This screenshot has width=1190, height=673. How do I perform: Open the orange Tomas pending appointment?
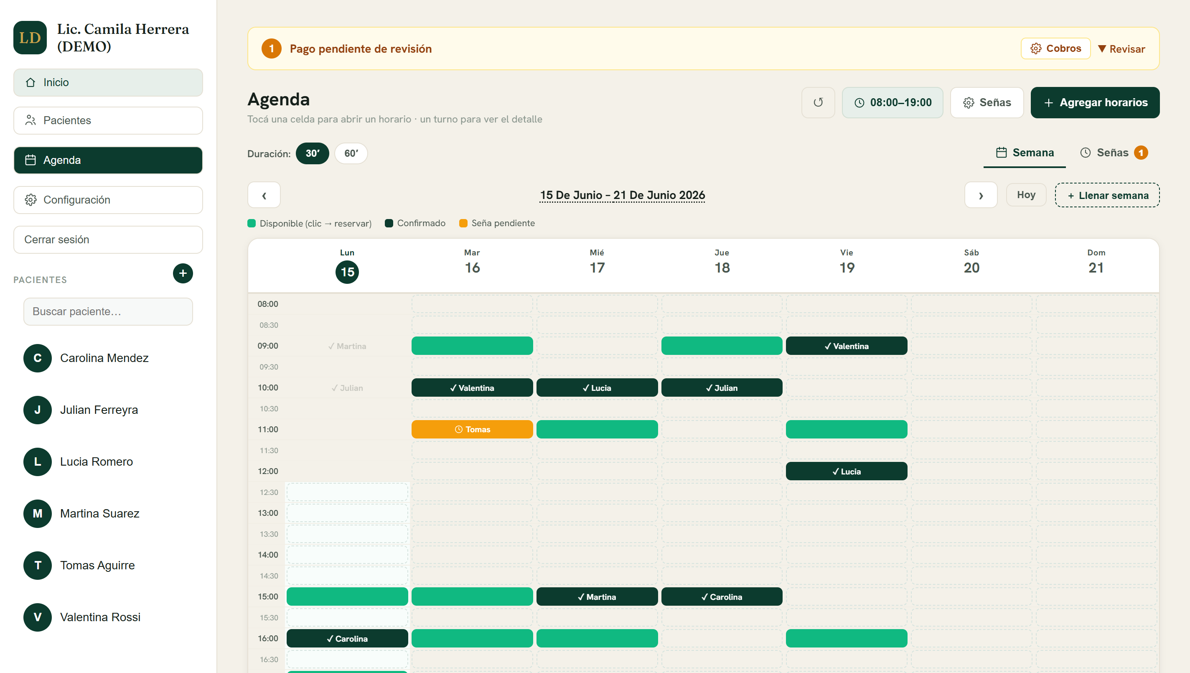tap(472, 429)
